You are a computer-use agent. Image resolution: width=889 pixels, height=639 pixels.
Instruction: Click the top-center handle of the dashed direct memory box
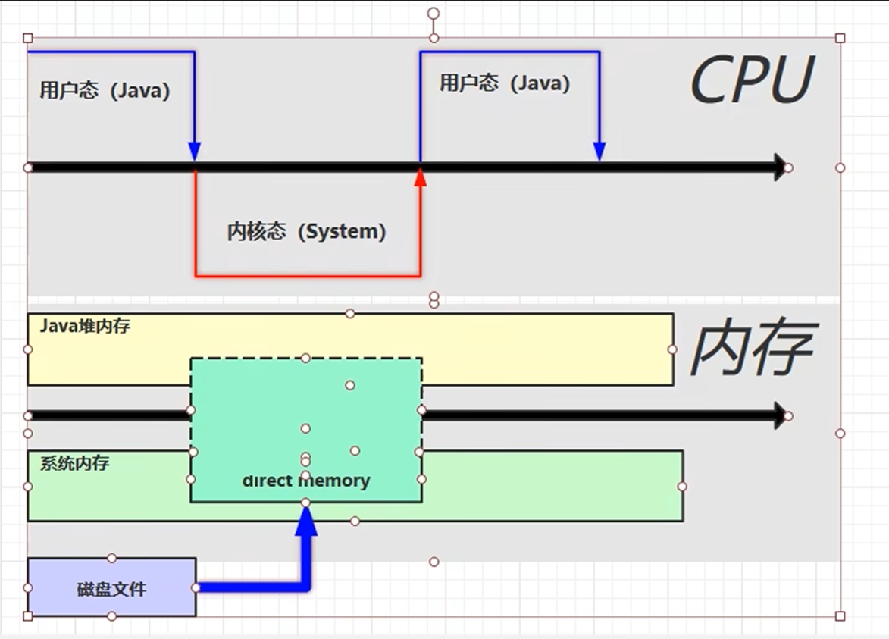click(305, 358)
